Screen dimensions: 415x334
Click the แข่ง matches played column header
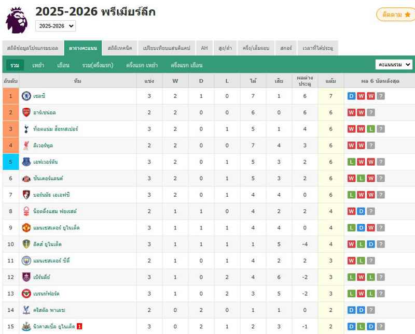tap(149, 81)
